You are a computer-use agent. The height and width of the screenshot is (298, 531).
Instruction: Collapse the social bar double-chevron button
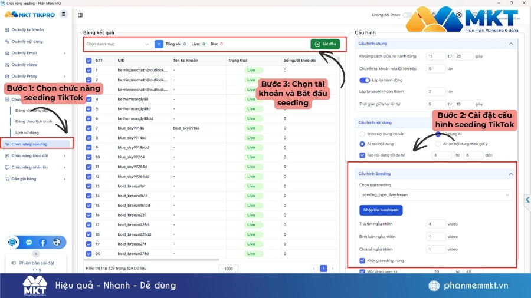[36, 253]
